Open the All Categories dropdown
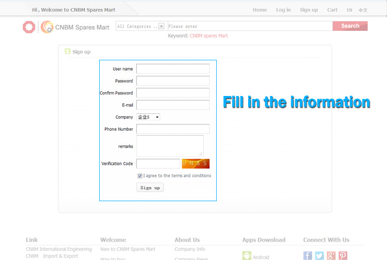387x260 pixels. click(140, 26)
